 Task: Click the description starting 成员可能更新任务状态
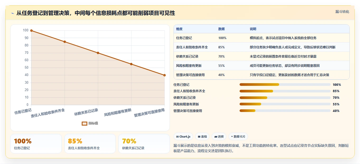coord(285,66)
